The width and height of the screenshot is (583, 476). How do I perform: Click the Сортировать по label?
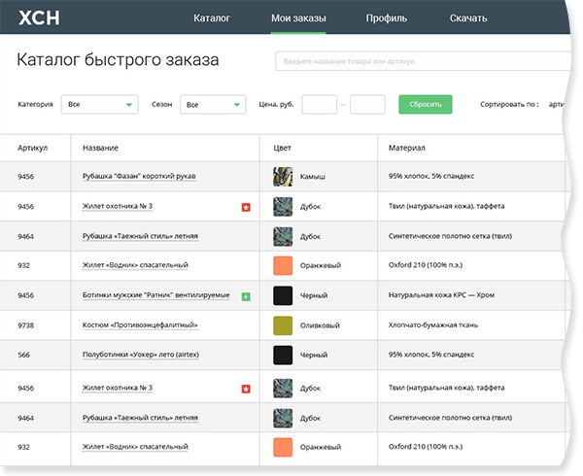[x=509, y=104]
